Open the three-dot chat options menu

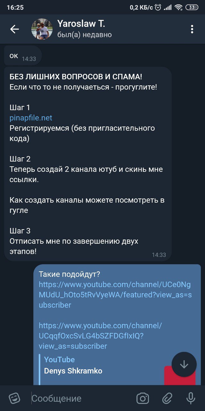point(192,29)
